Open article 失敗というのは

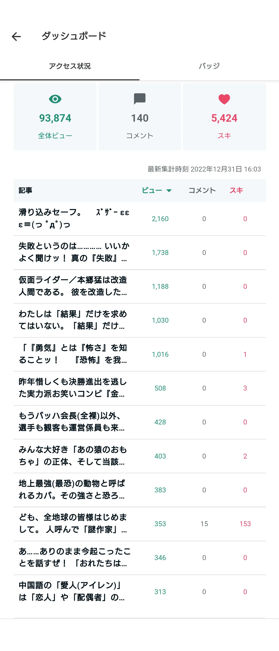coord(139,252)
